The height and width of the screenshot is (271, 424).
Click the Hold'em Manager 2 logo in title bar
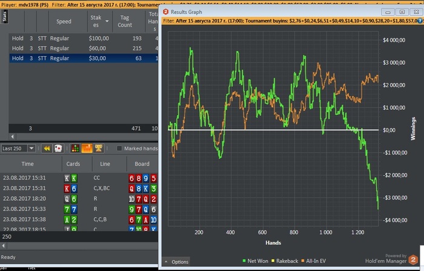pyautogui.click(x=166, y=12)
